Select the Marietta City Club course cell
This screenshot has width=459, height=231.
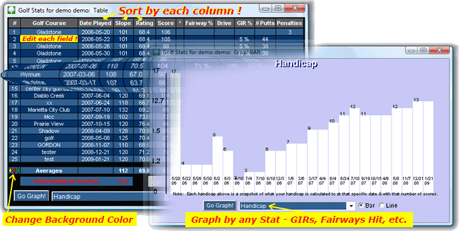coord(49,110)
